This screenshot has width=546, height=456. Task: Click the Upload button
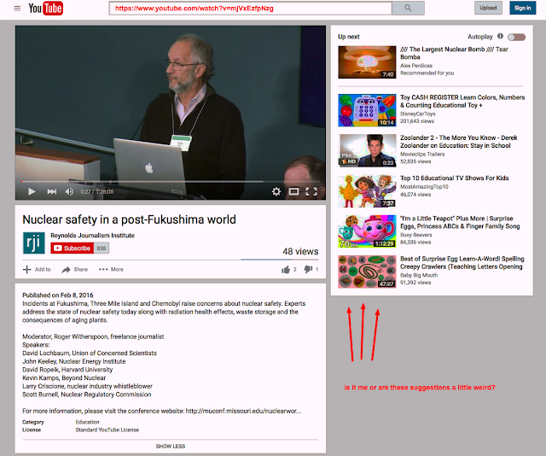pyautogui.click(x=488, y=8)
